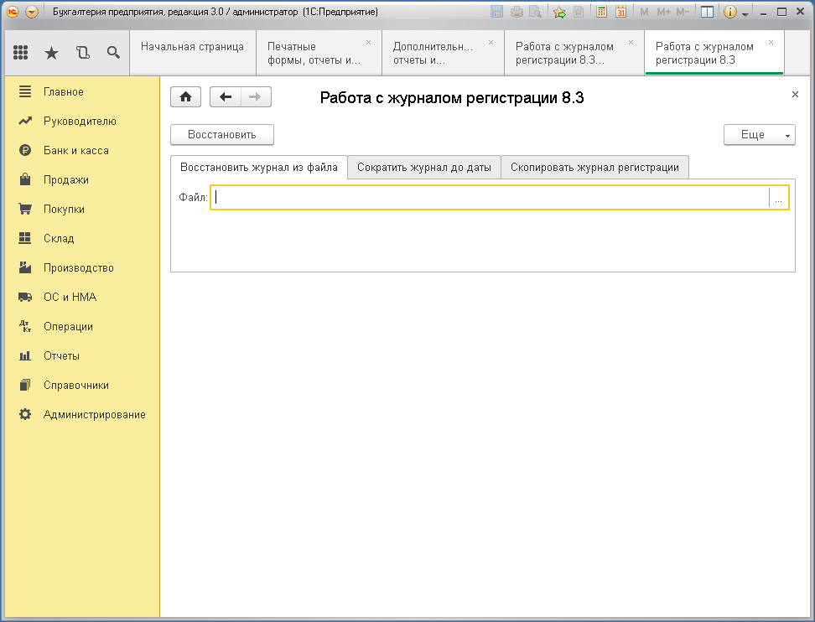Open Favorites star in the tool panel
815x622 pixels.
(x=51, y=53)
